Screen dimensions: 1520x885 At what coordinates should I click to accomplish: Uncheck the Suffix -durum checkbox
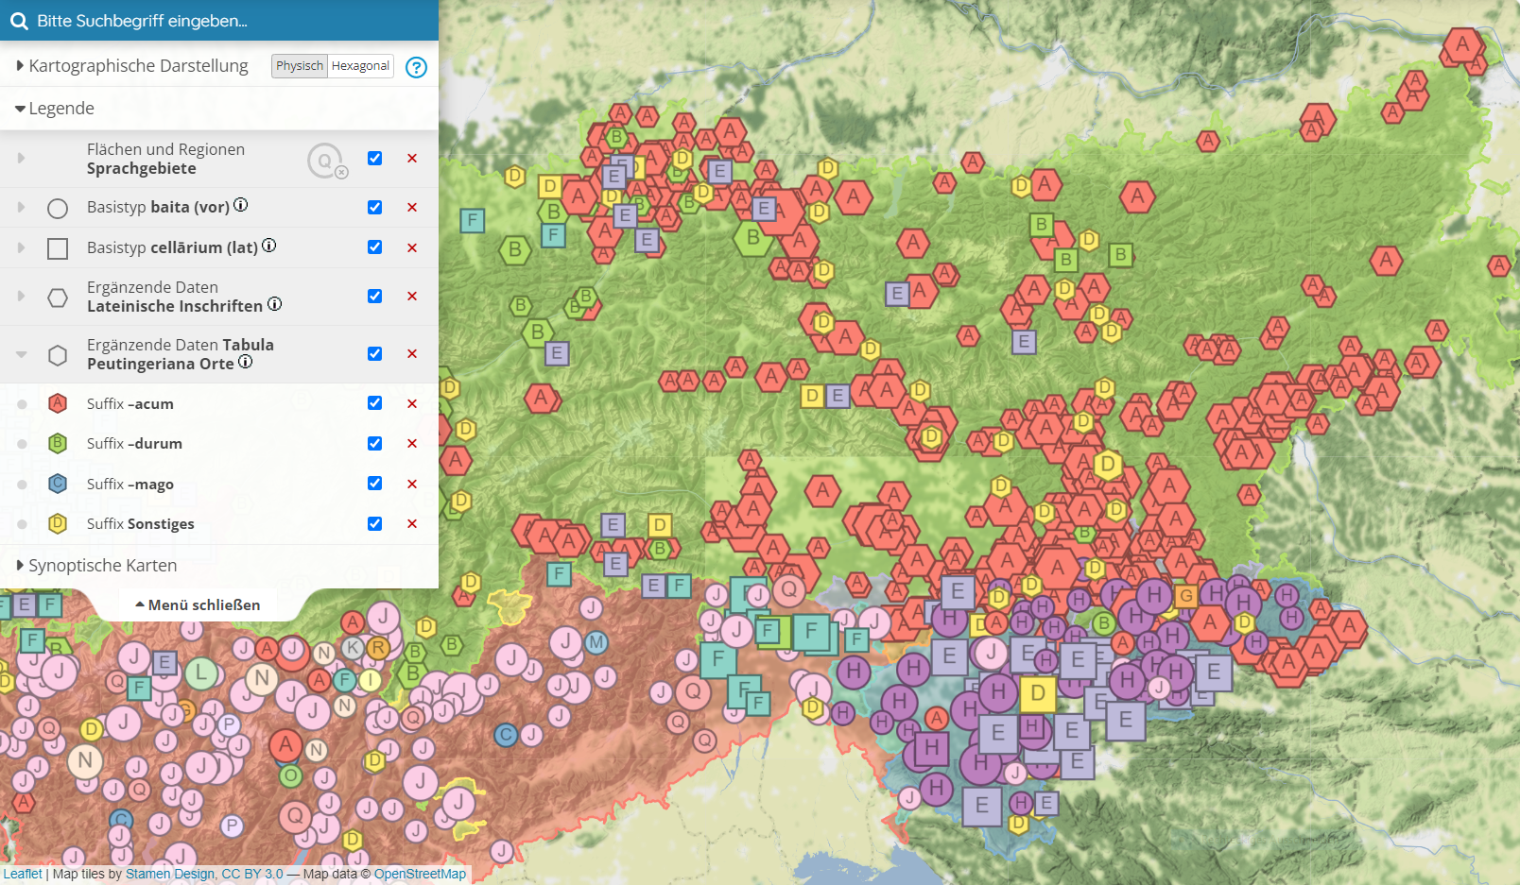375,443
